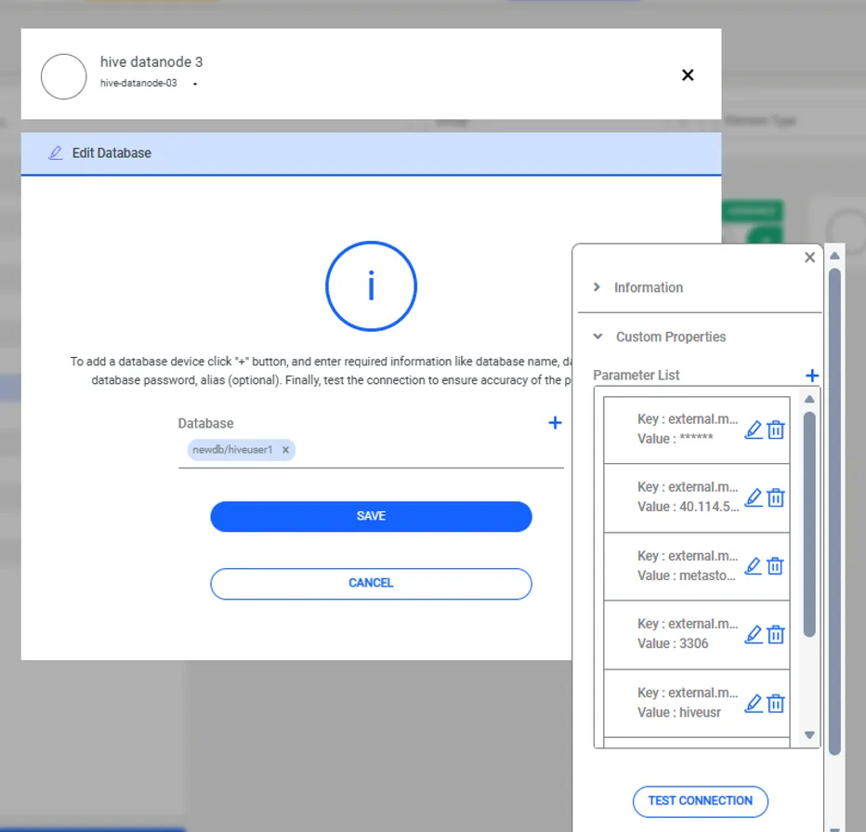Edit the parameter with value hiveusr
866x832 pixels.
[754, 704]
